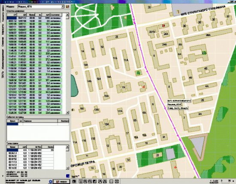Select the zoom-in magnifier tool in map toolbar

coord(85,181)
